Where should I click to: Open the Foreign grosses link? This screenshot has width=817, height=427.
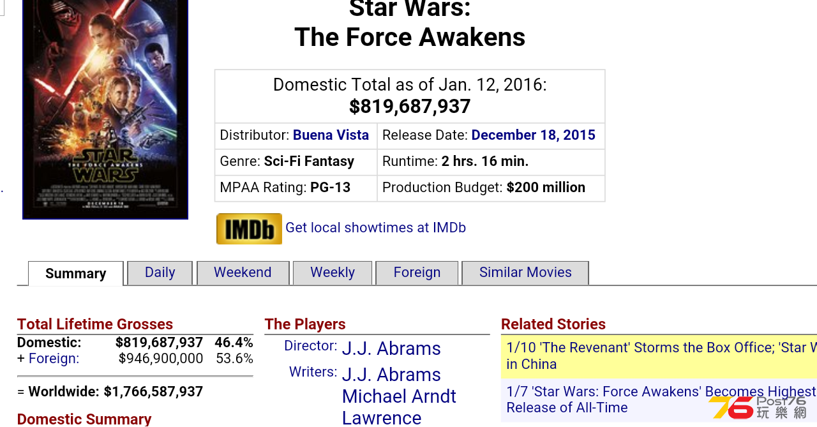(54, 359)
